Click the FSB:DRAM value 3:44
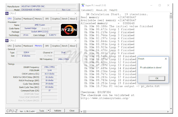Image resolution: width=178 pixels, height=117 pixels. pos(50,70)
